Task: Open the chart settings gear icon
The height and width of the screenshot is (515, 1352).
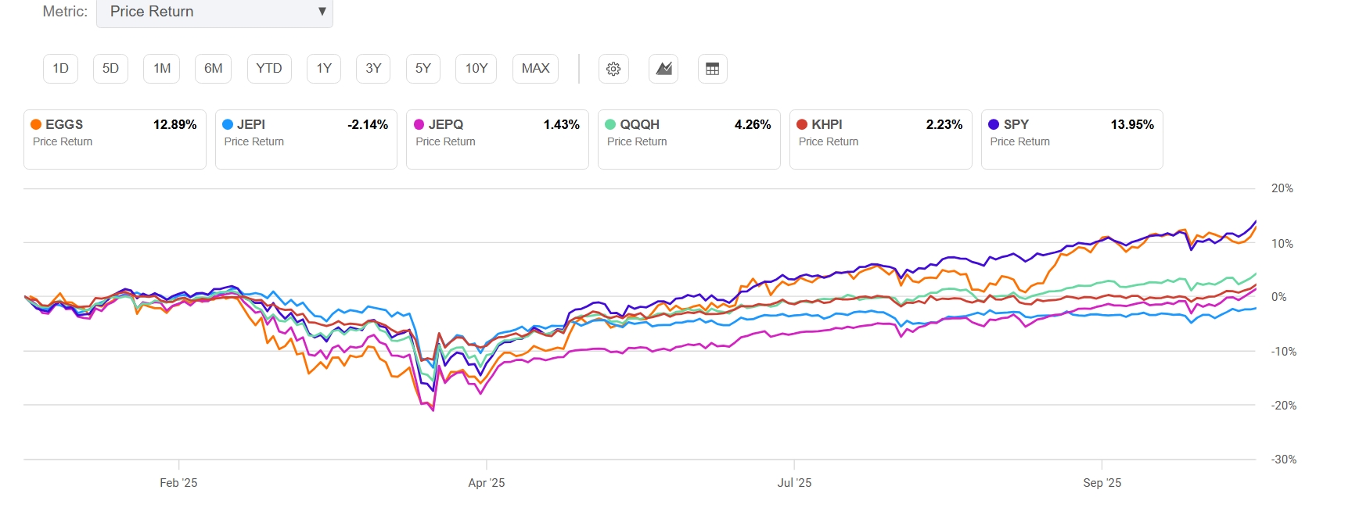Action: coord(613,69)
